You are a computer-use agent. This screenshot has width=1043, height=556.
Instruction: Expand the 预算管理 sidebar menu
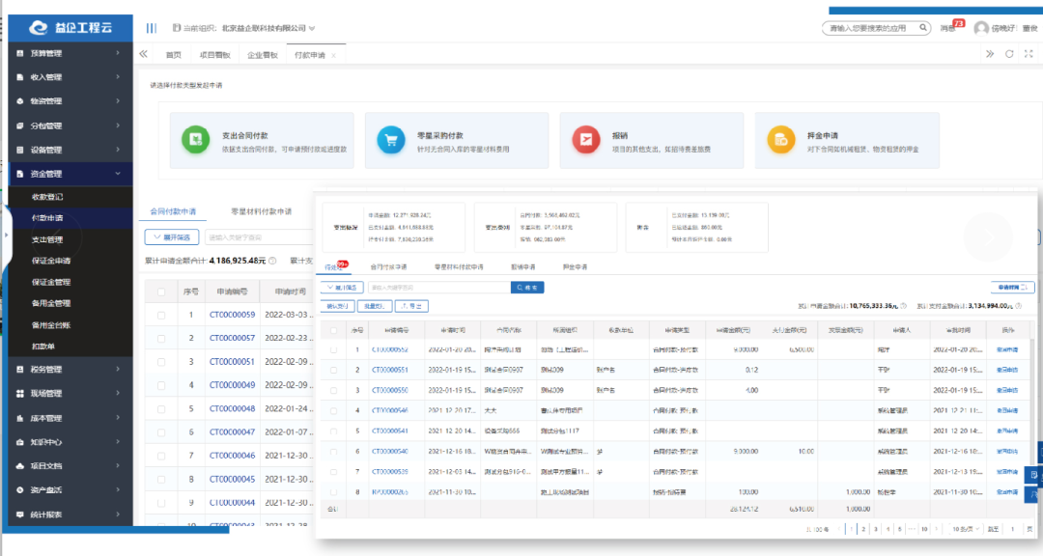pos(70,52)
